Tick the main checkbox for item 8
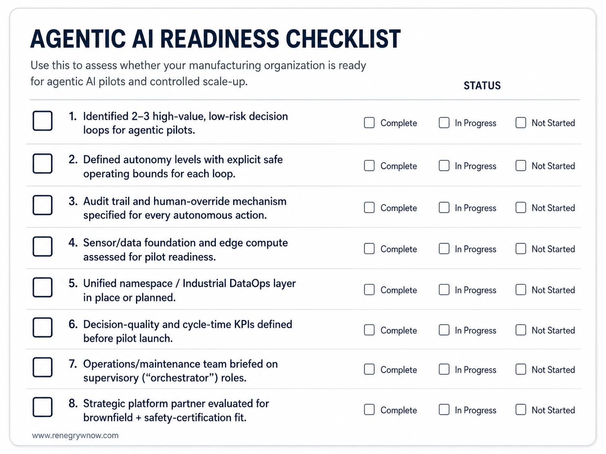Screen dimensions: 606x454 43,407
